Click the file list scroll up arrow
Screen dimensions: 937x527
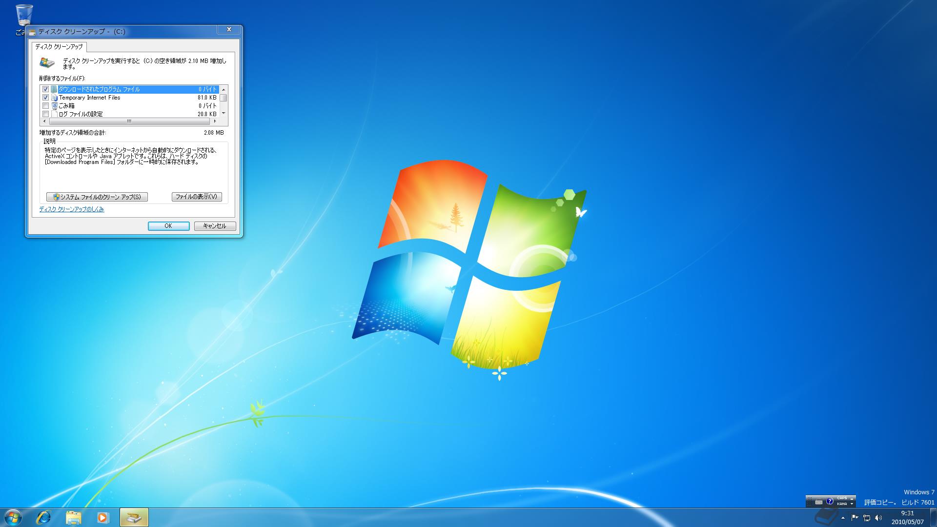point(224,89)
